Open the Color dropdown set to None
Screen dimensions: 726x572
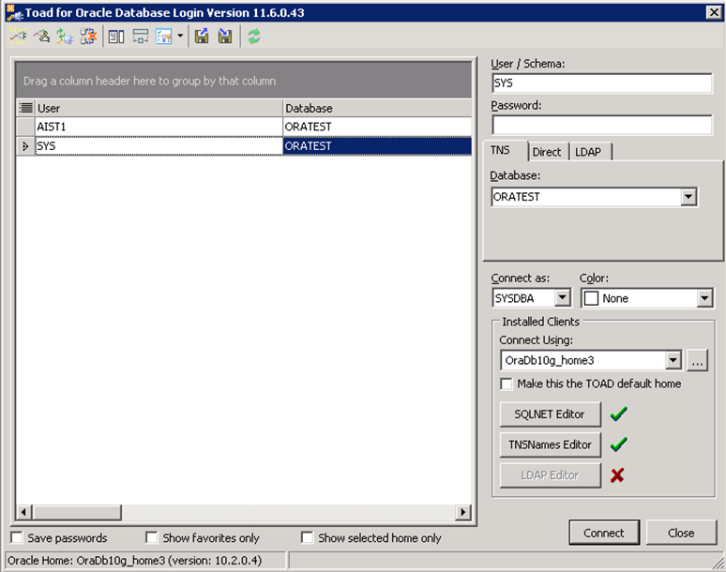[x=704, y=298]
